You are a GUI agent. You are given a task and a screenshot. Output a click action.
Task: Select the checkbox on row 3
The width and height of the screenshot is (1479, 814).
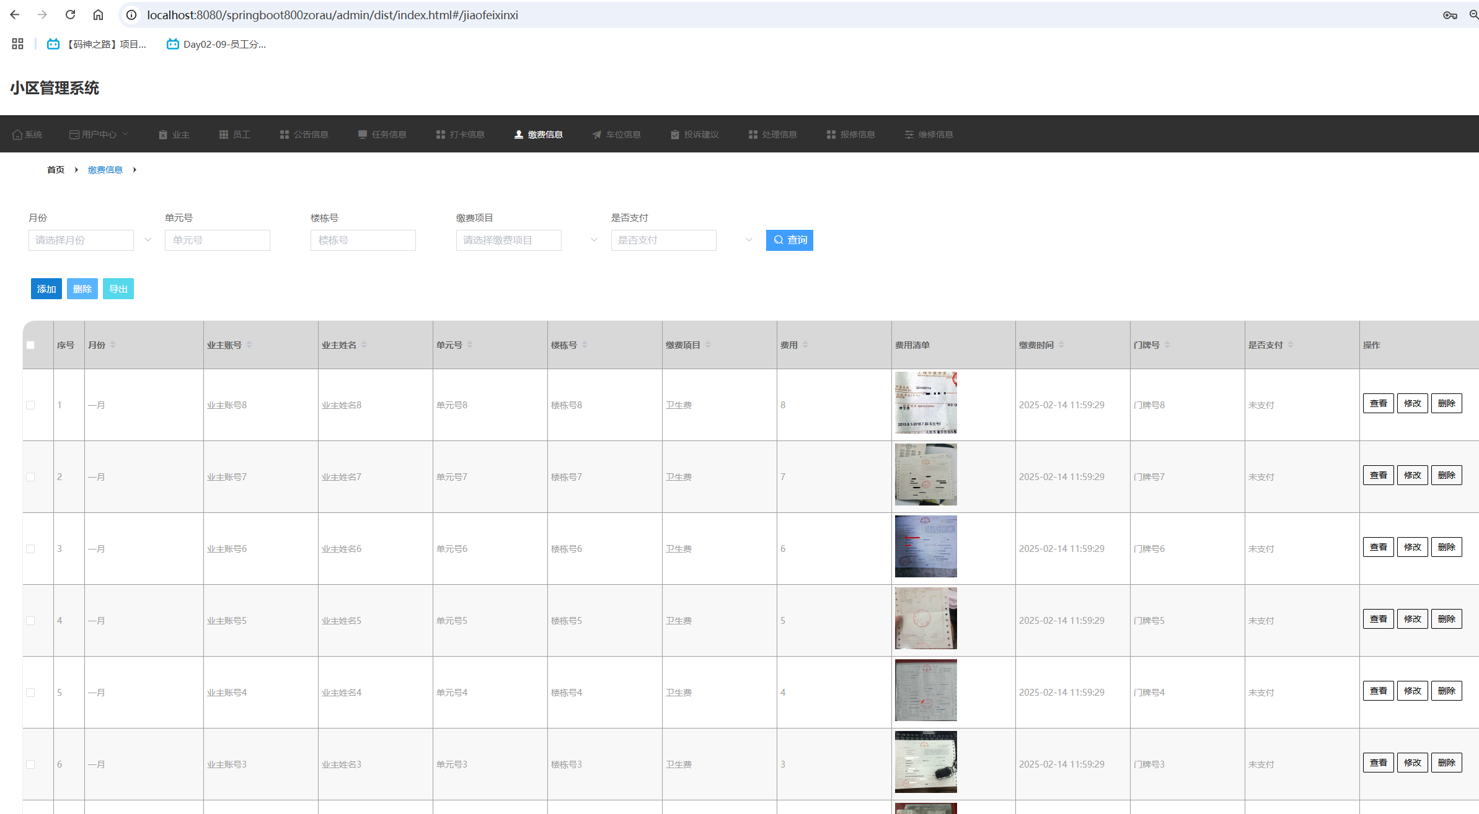pyautogui.click(x=30, y=549)
